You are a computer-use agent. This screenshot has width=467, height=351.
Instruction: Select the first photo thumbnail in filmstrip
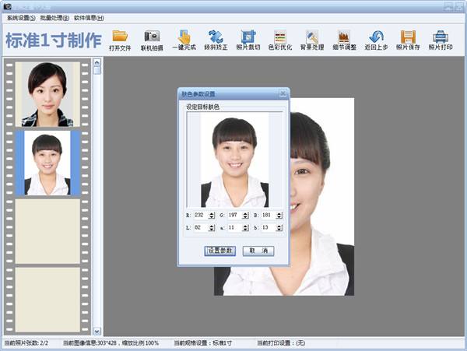point(47,94)
